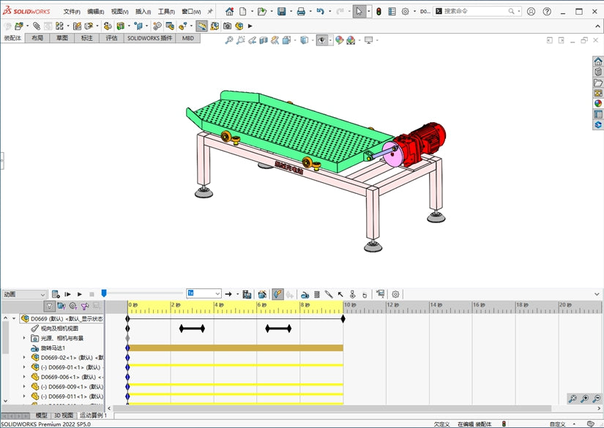Screen dimensions: 604x428
Task: Open the Save Animation icon
Action: [x=247, y=294]
